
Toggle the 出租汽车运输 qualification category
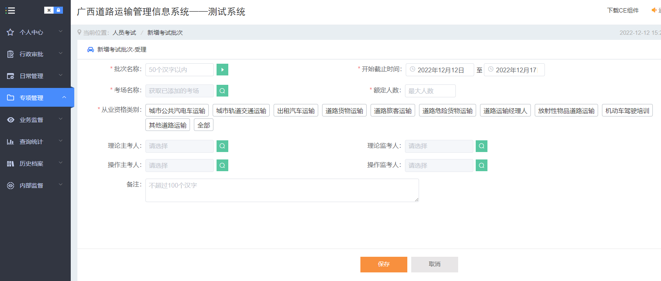pyautogui.click(x=296, y=111)
